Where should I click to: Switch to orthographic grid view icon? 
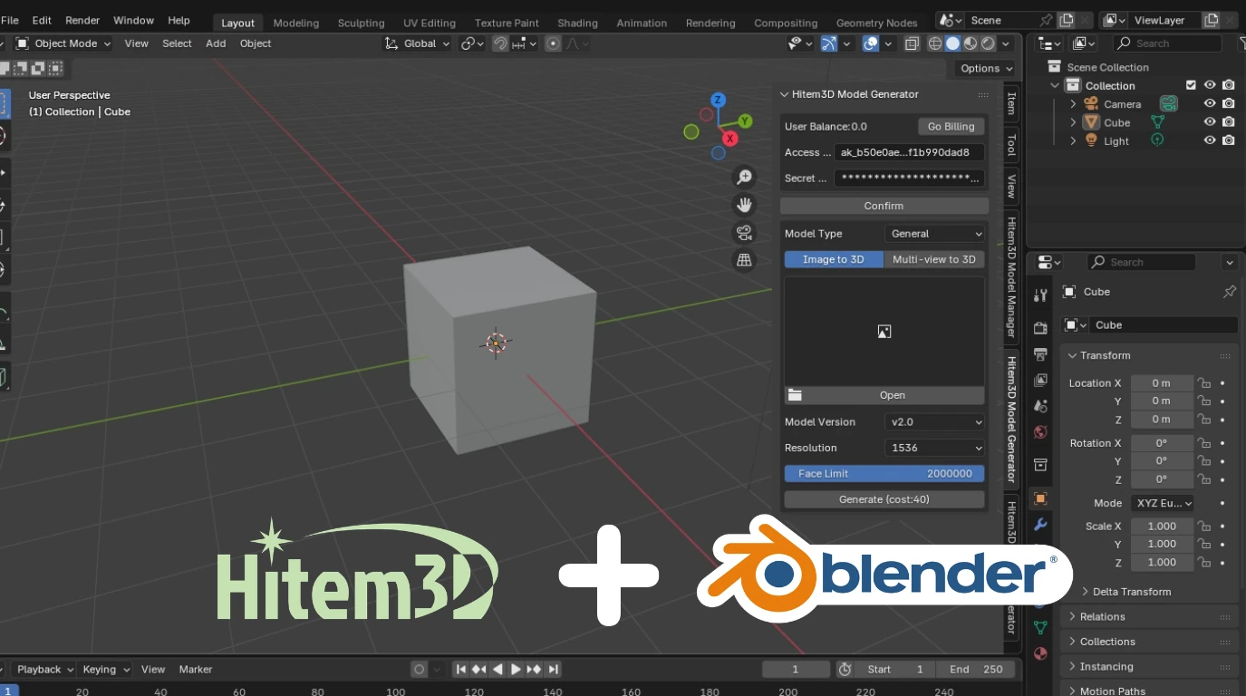pyautogui.click(x=744, y=261)
